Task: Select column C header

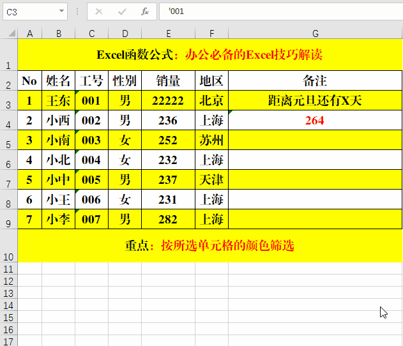Action: 92,33
